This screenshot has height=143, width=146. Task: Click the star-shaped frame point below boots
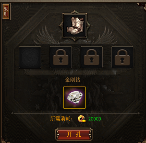point(75,39)
